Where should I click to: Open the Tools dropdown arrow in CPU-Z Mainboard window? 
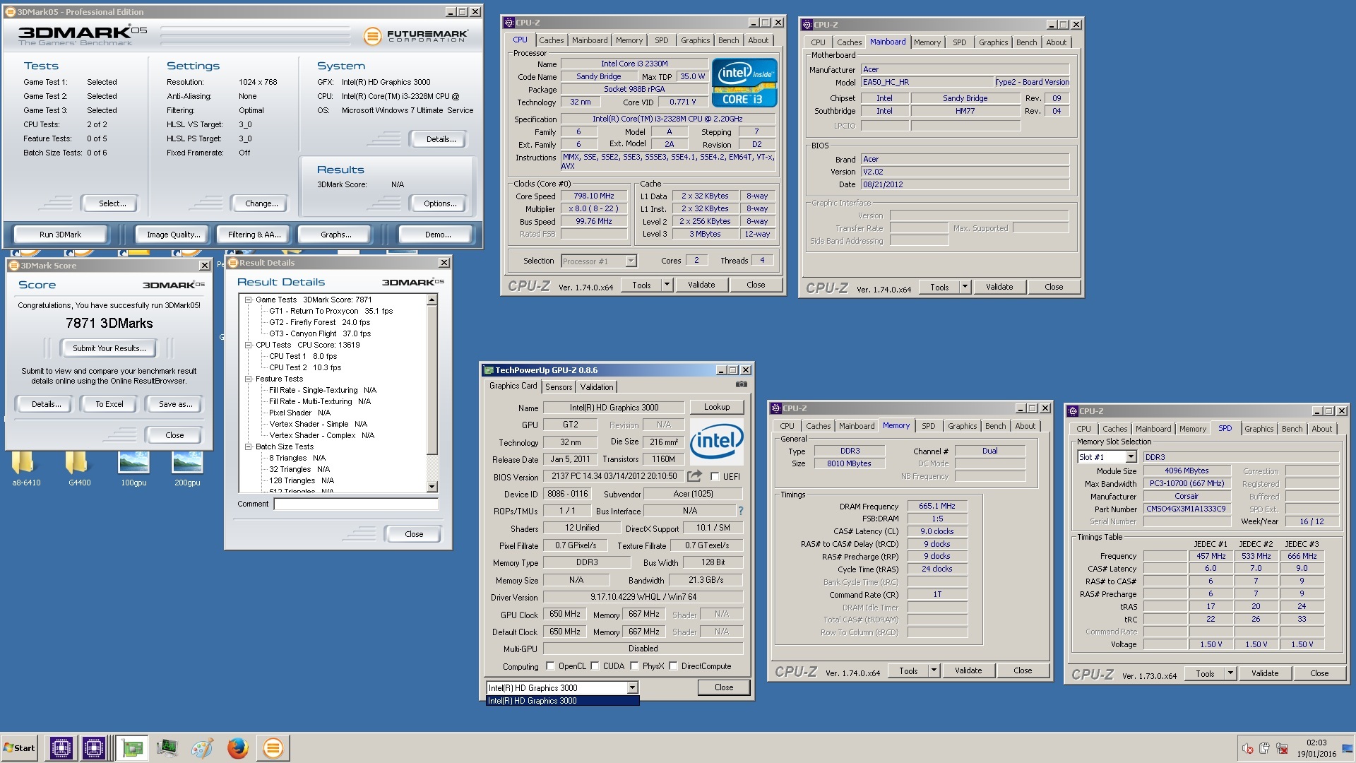coord(965,287)
